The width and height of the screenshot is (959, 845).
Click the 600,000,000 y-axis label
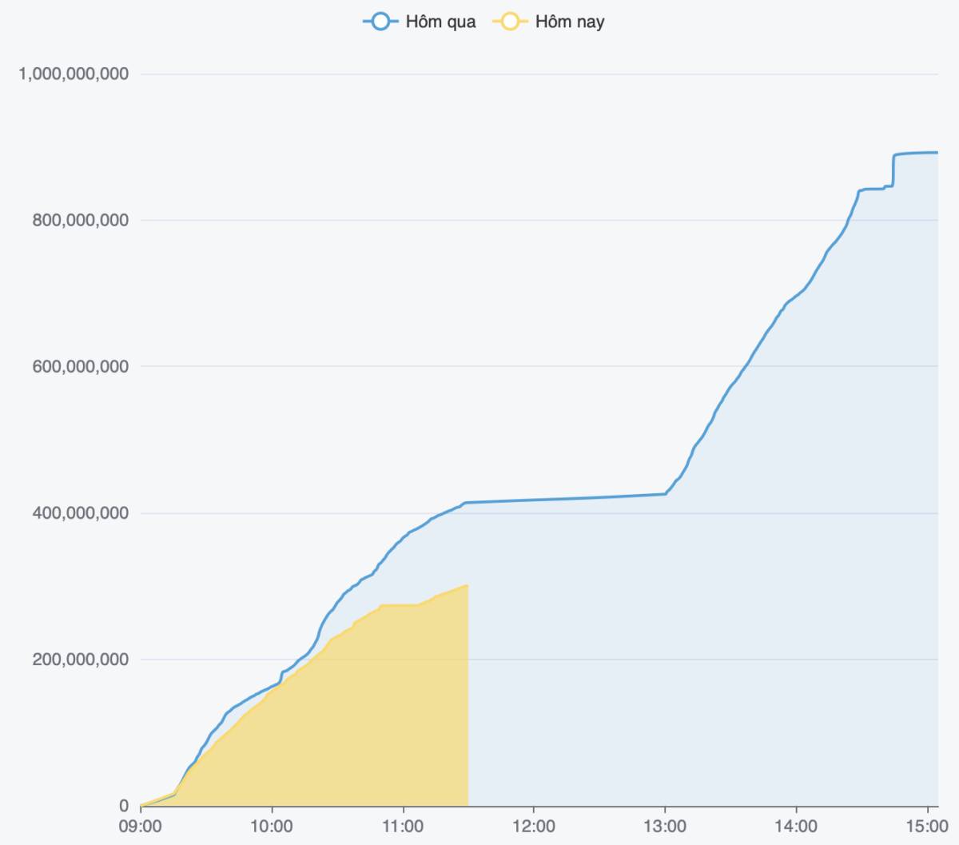coord(80,367)
